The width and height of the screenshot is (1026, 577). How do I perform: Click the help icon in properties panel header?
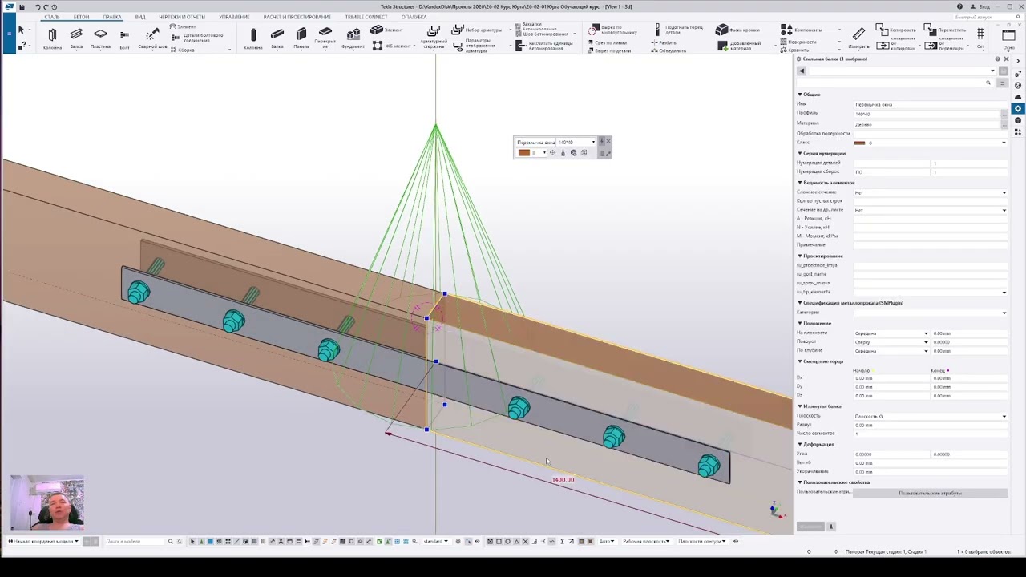click(998, 59)
